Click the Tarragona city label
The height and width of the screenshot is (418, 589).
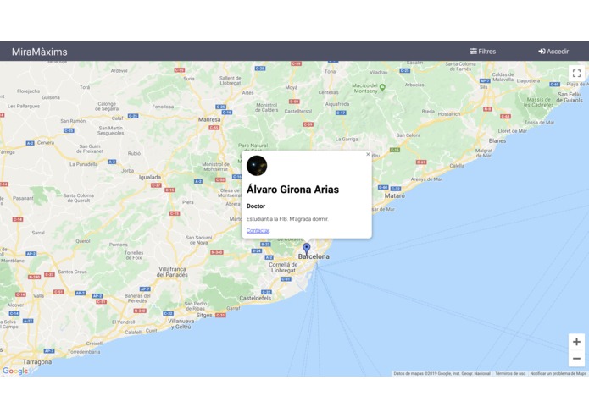tap(37, 362)
